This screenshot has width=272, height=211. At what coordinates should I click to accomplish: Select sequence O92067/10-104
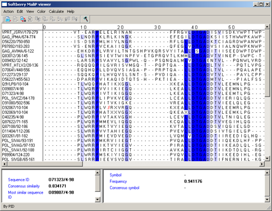15,108
